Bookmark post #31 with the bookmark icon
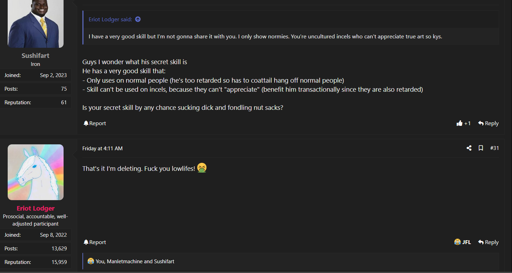The width and height of the screenshot is (512, 273). [x=481, y=148]
